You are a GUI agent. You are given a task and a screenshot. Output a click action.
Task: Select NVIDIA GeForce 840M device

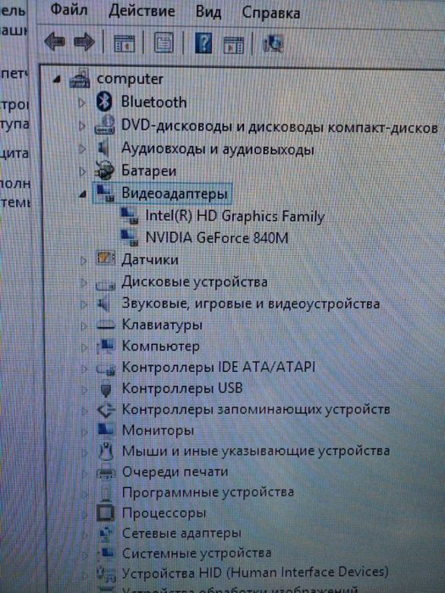click(x=217, y=238)
